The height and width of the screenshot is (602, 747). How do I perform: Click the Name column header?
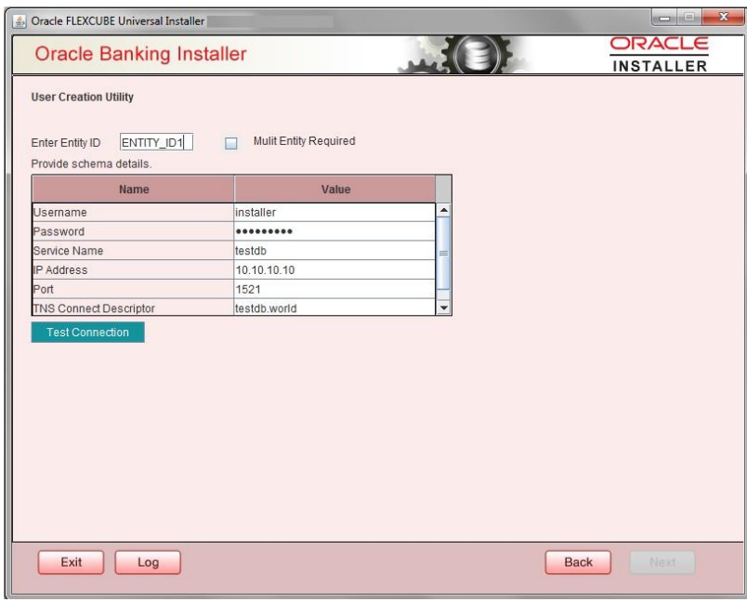[x=133, y=190]
